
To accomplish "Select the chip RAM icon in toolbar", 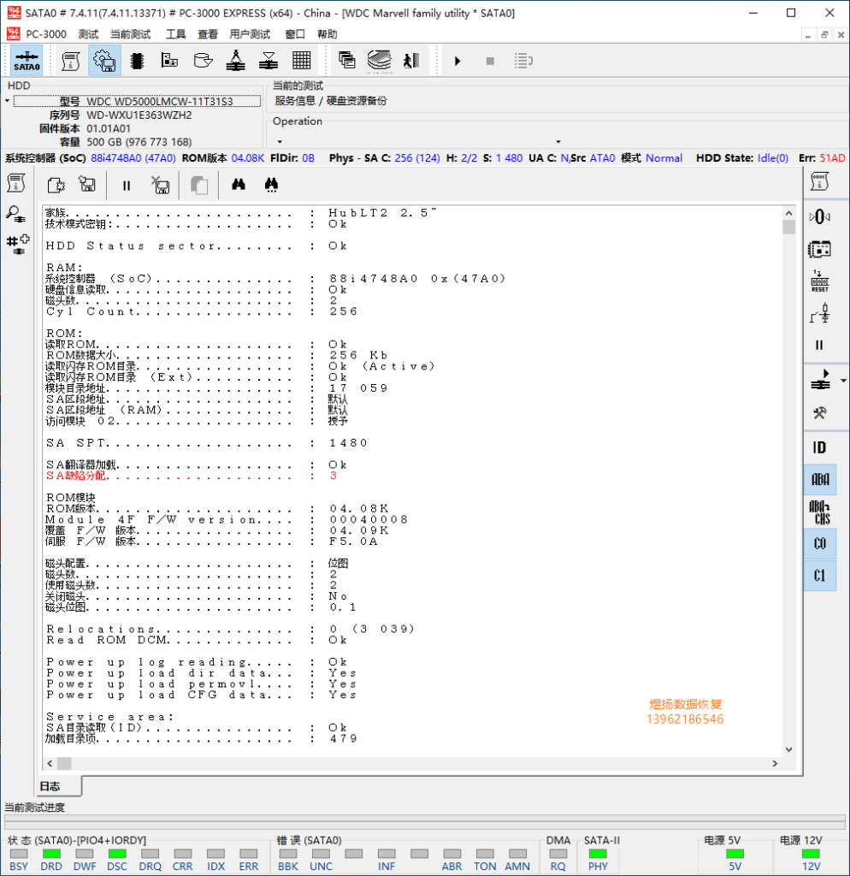I will [138, 61].
